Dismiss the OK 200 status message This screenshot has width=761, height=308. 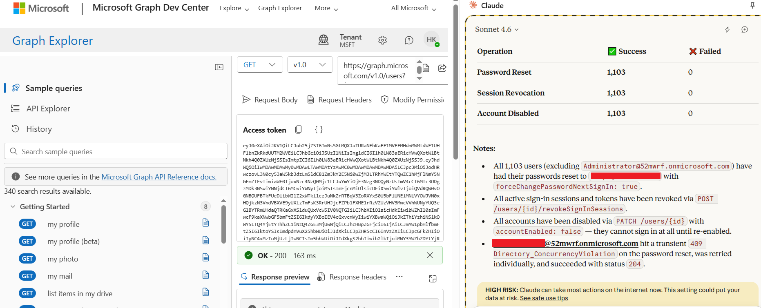(430, 255)
